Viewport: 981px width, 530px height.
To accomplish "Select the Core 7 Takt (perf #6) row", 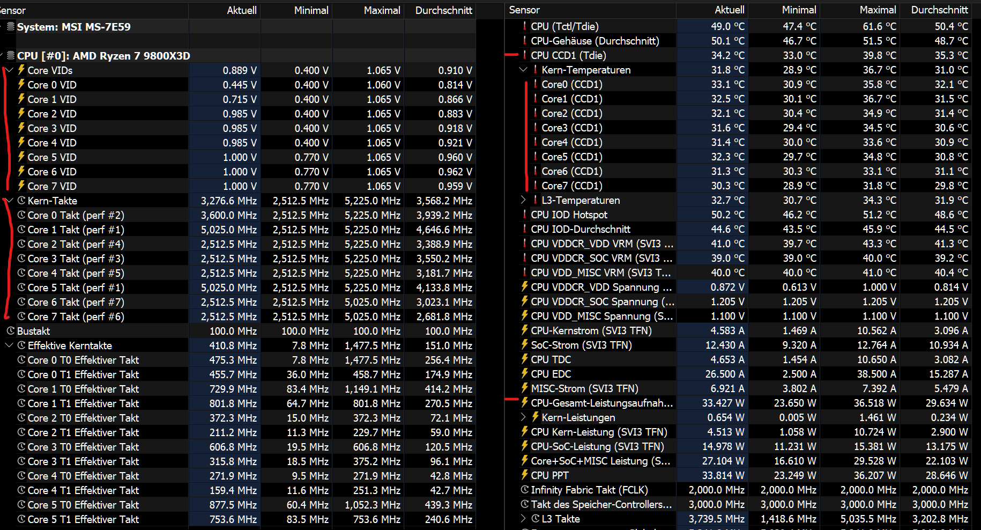I will 238,316.
